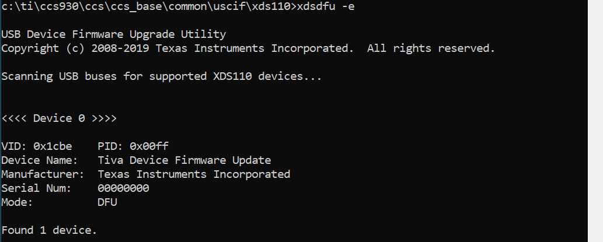Viewport: 603px width, 242px height.
Task: Click the DFU mode value
Action: coord(107,202)
